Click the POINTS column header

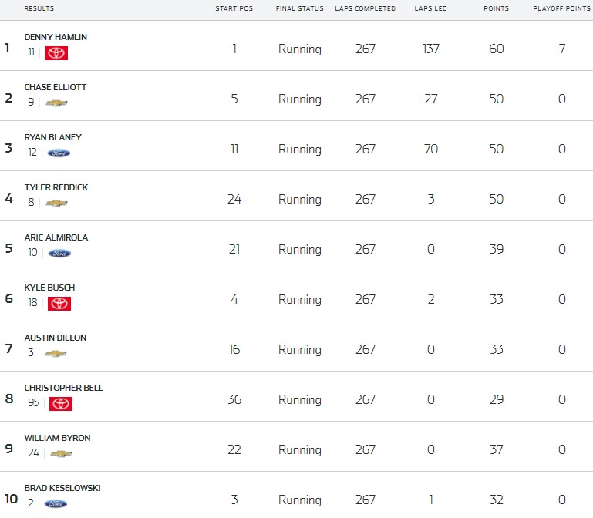496,8
